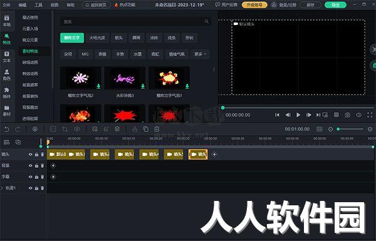Open the 帮助 menu

(70, 5)
